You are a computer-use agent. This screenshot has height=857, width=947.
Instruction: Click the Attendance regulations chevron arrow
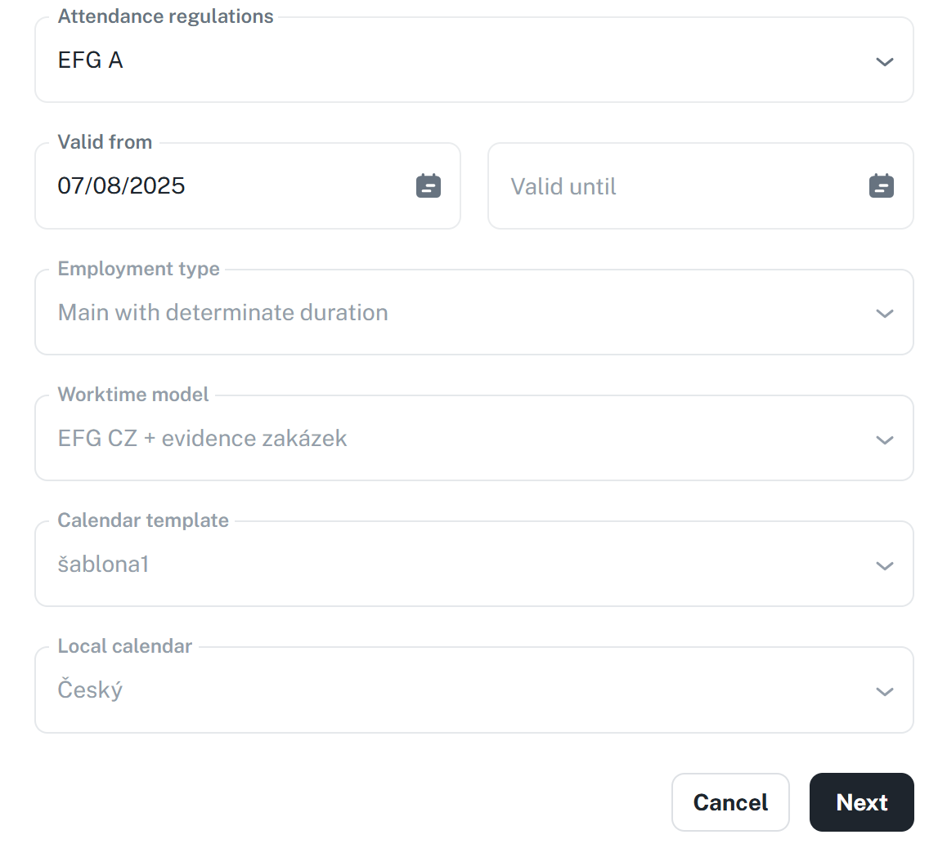coord(884,62)
